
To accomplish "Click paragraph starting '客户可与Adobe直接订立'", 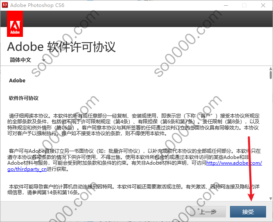I will pyautogui.click(x=135, y=160).
